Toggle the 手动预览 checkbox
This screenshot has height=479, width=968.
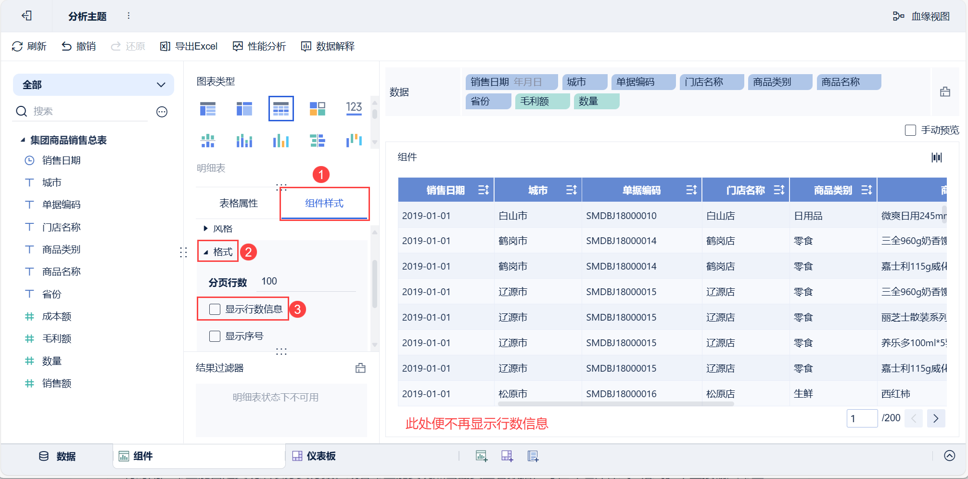[910, 130]
